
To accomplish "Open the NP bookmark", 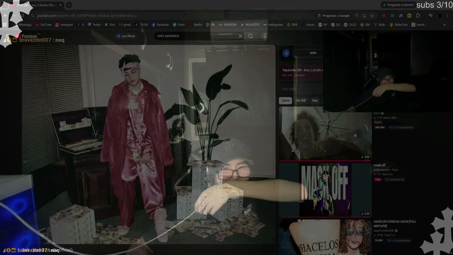I will click(323, 25).
